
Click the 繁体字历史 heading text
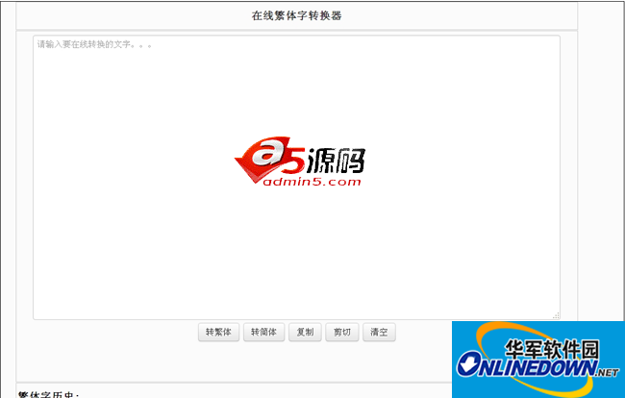pos(48,394)
